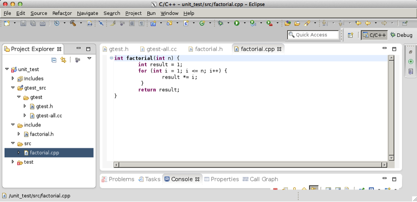Click the Open Perspective icon
Image resolution: width=417 pixels, height=202 pixels.
pyautogui.click(x=351, y=35)
